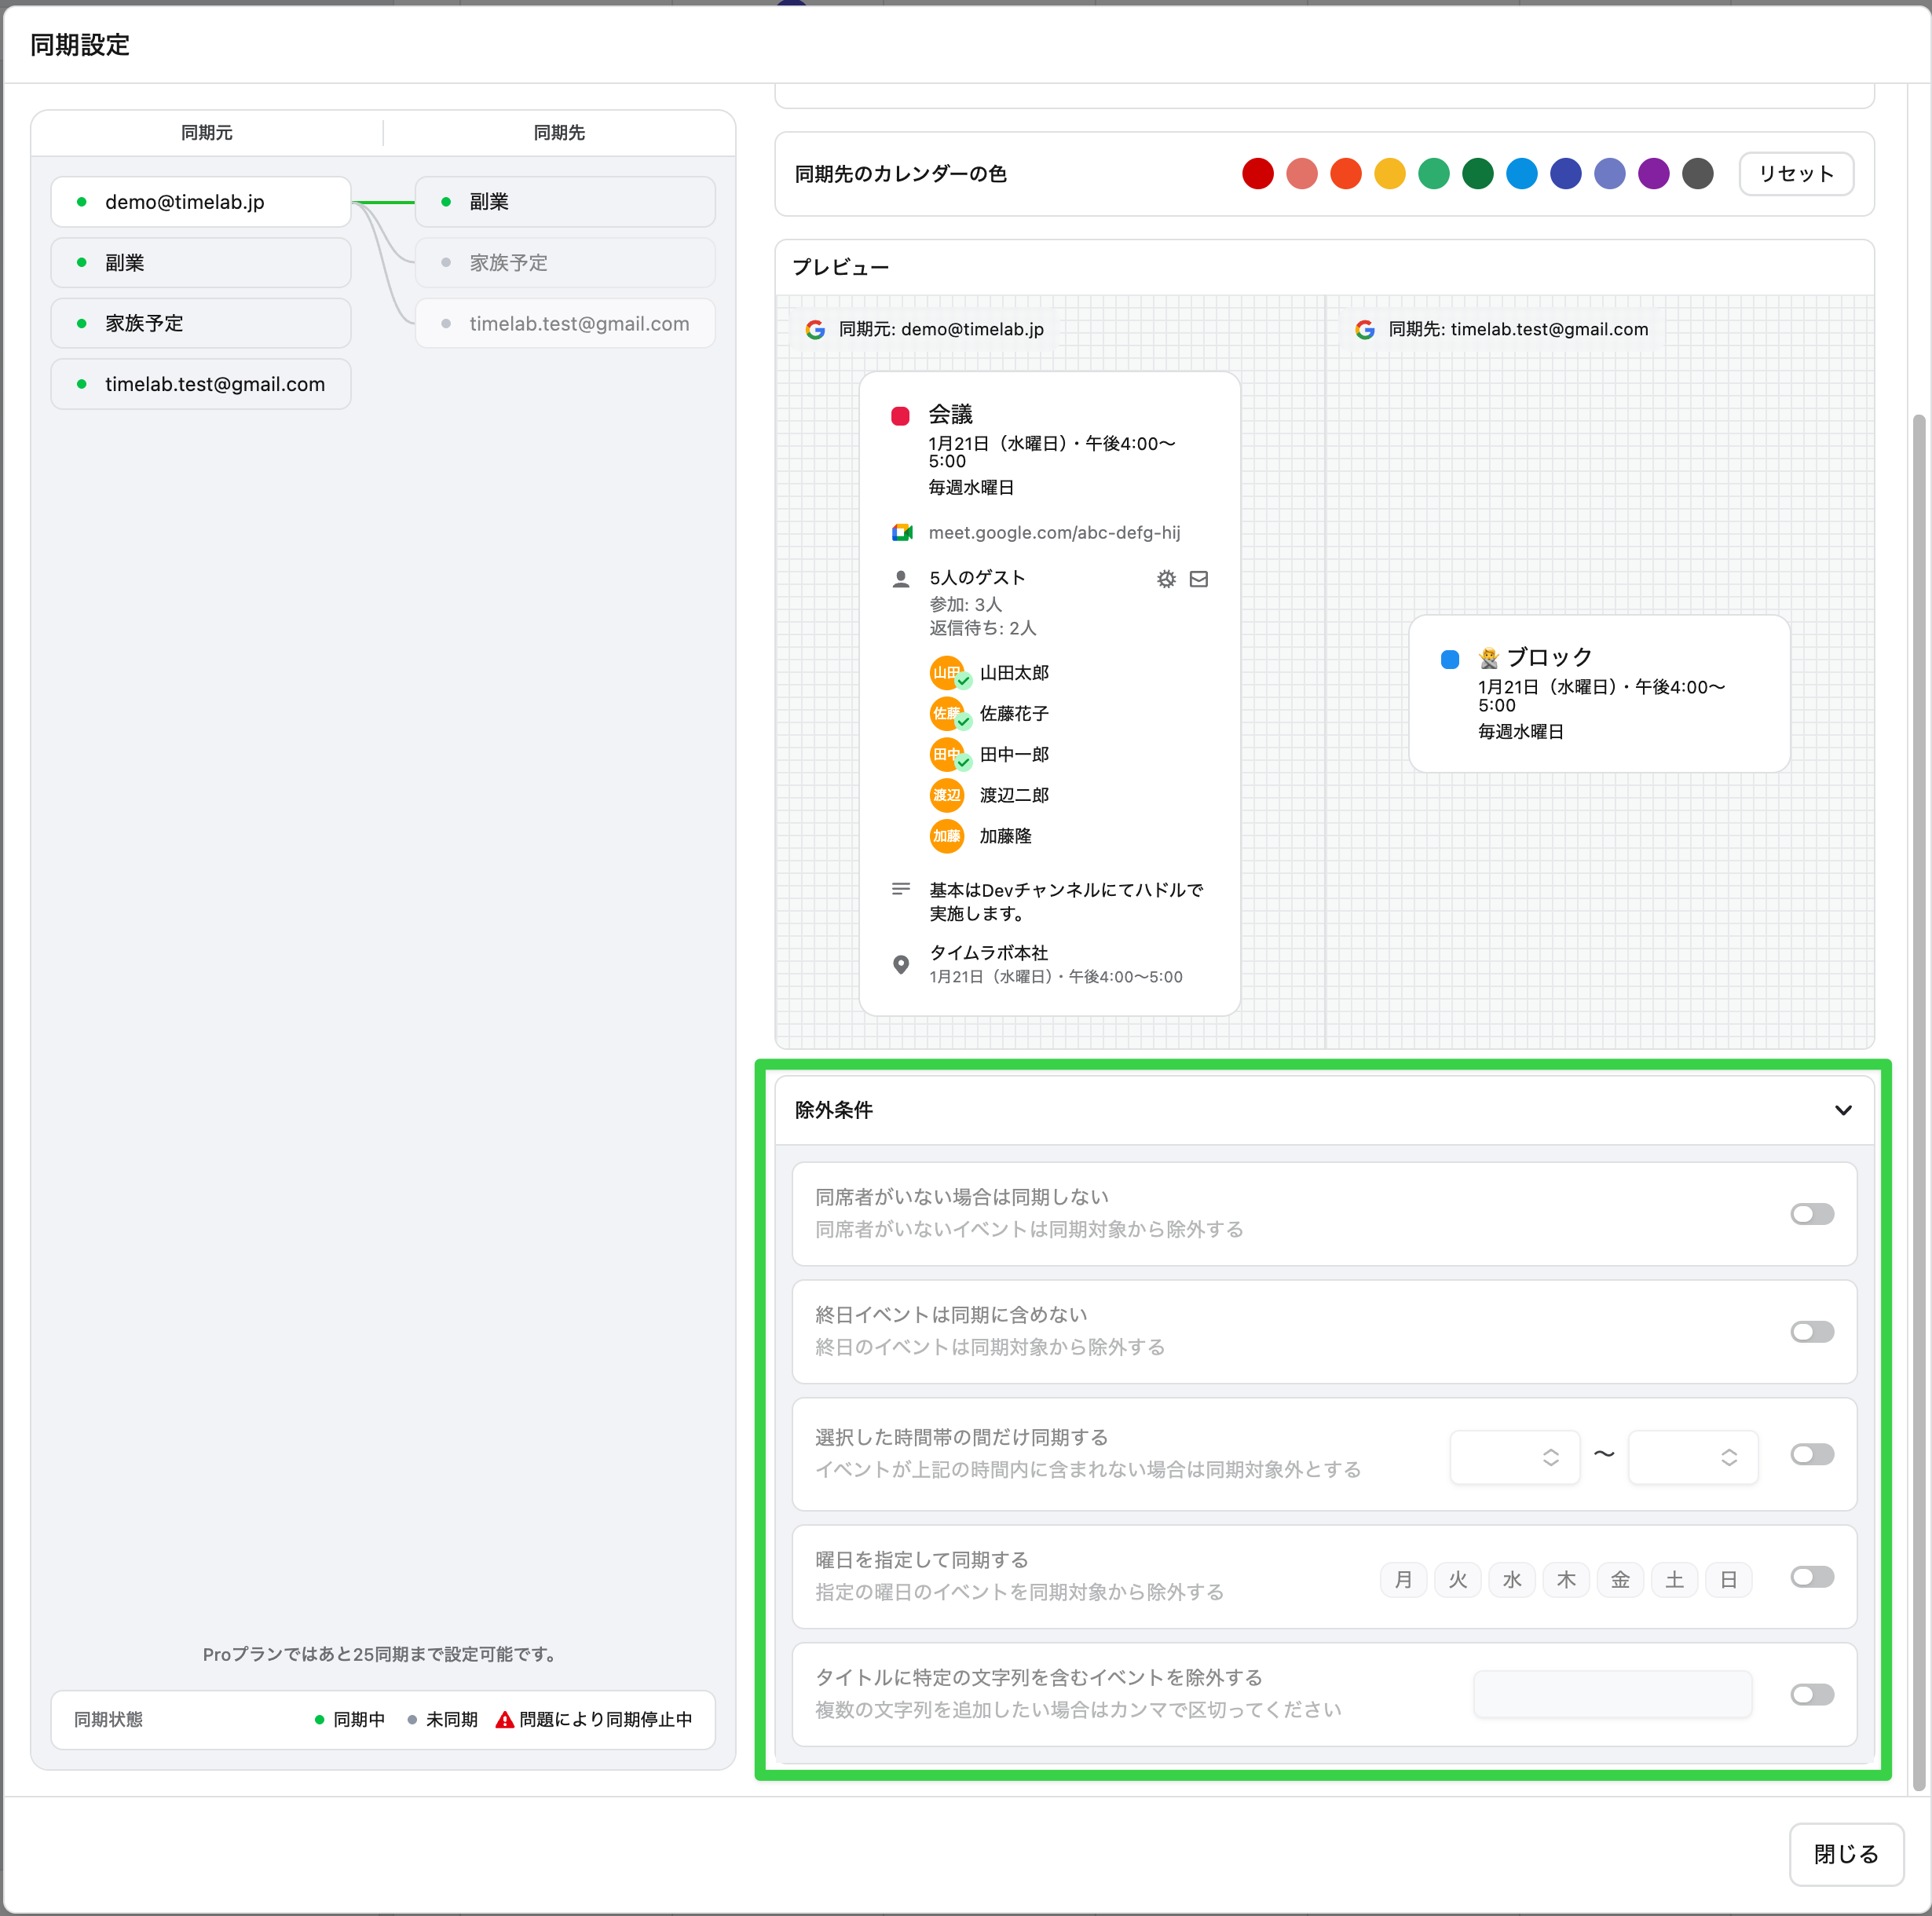The width and height of the screenshot is (1932, 1916).
Task: Pick the orange calendar color swatch
Action: 1345,174
